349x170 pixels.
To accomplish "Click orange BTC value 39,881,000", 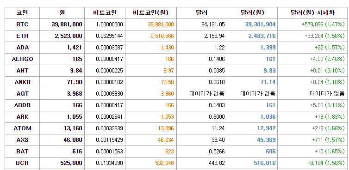I will (161, 24).
